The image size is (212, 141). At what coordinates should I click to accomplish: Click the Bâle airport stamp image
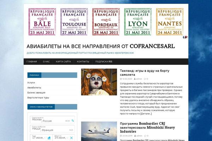42,22
